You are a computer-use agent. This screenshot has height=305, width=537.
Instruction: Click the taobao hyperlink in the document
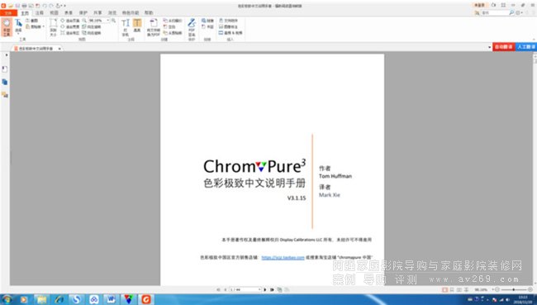(283, 257)
